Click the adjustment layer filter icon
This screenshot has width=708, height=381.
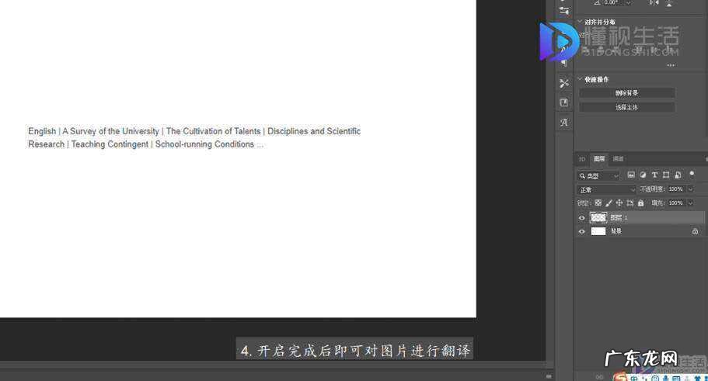pos(643,175)
